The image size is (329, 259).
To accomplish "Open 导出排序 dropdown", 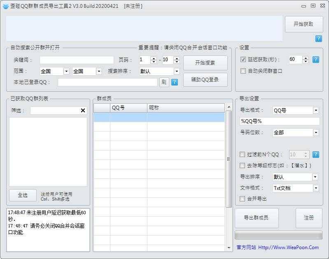I will [315, 177].
